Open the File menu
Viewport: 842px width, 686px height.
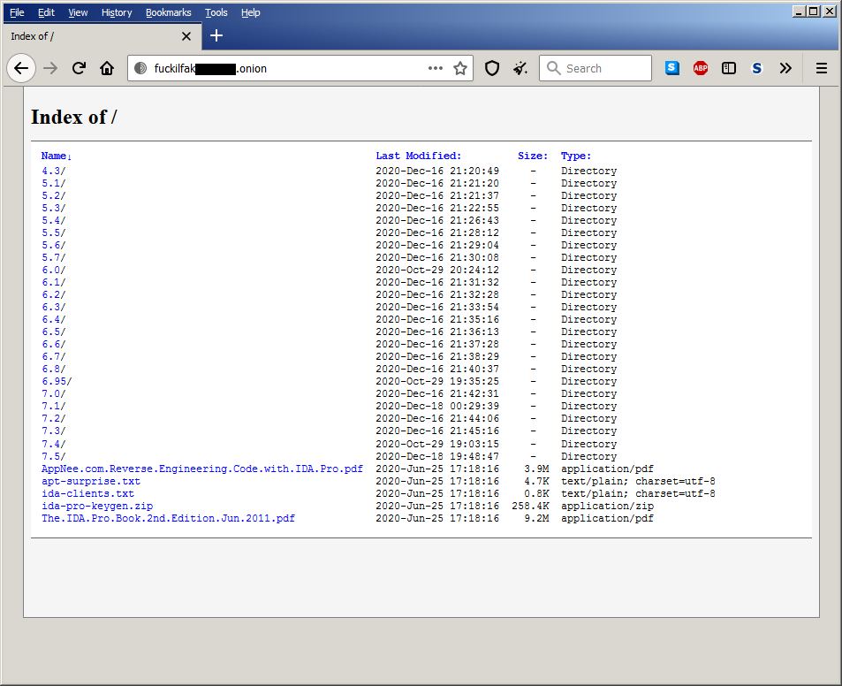point(17,12)
